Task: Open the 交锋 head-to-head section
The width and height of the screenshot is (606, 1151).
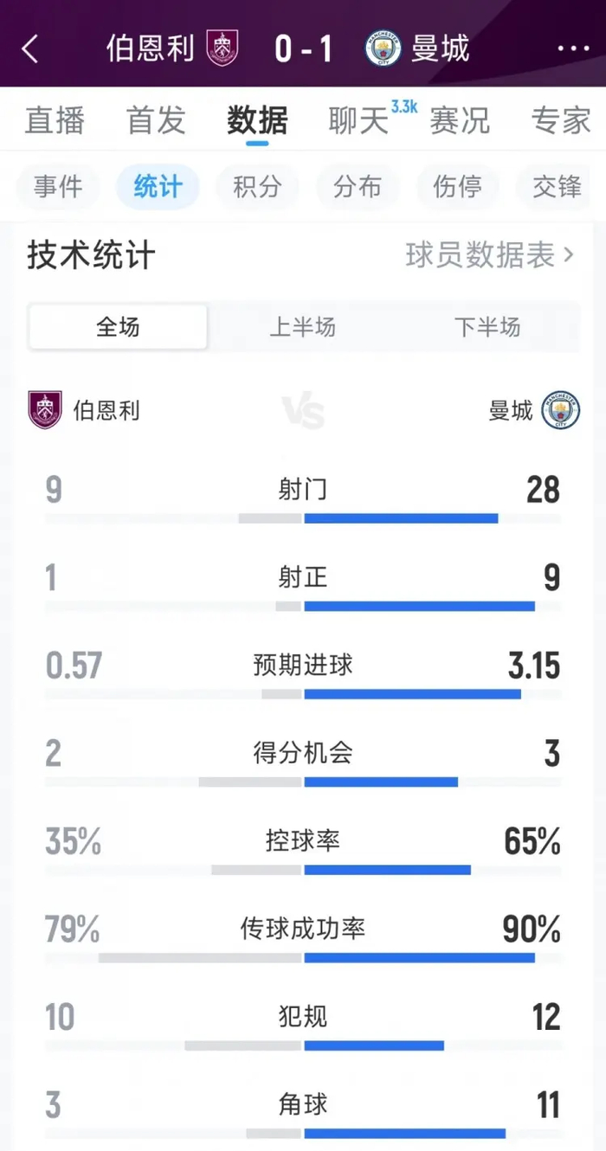Action: click(x=555, y=187)
